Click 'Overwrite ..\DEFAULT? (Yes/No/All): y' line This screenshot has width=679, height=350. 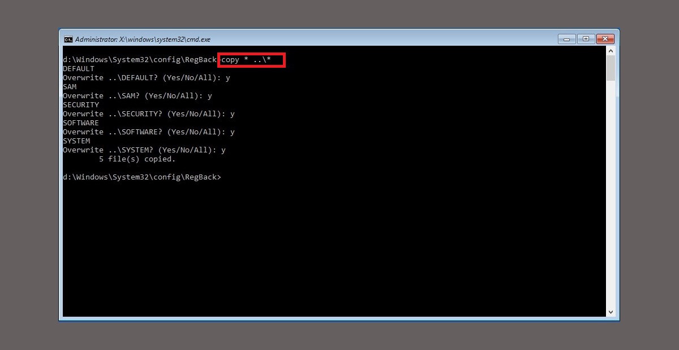(147, 78)
